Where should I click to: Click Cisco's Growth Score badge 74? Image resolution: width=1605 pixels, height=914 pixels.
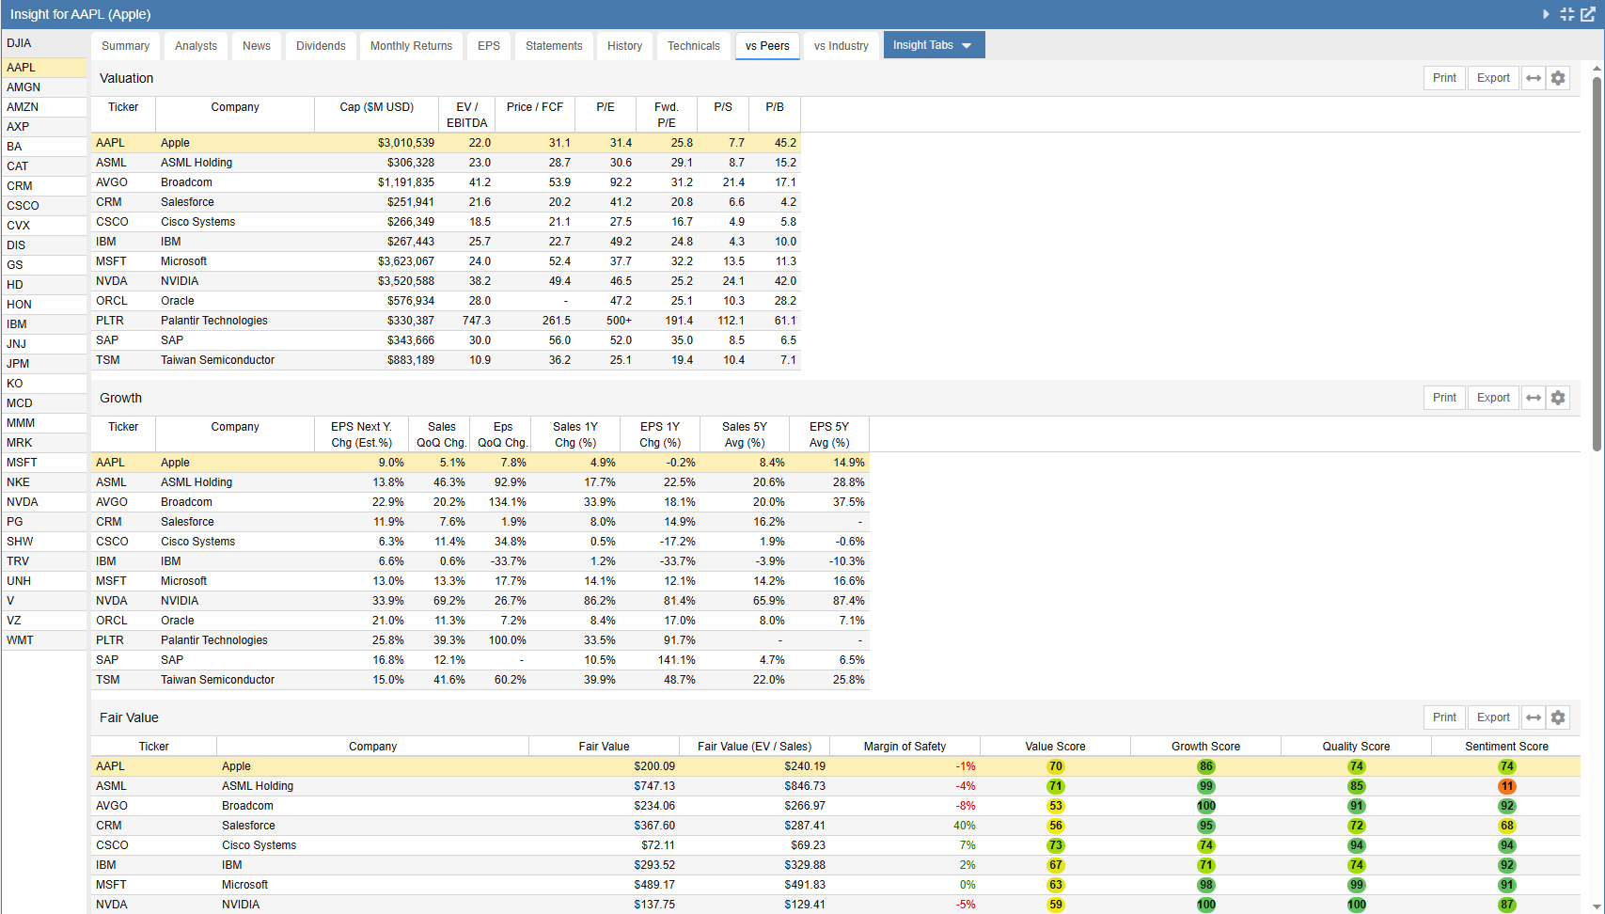click(1206, 845)
